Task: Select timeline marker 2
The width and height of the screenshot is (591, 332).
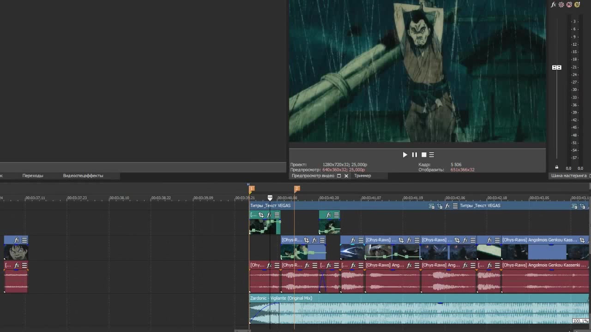Action: coord(297,189)
